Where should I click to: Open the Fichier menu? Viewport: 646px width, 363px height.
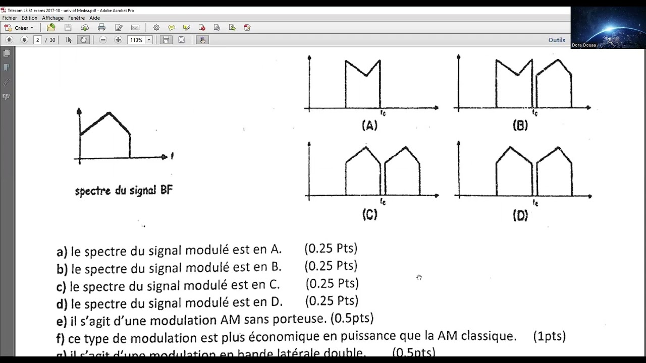pyautogui.click(x=10, y=18)
